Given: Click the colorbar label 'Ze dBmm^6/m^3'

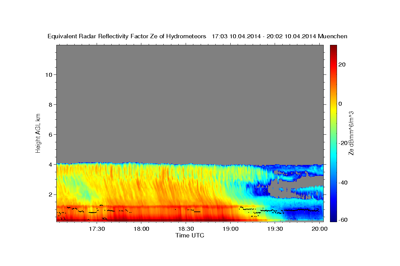Looking at the screenshot, I should 351,133.
